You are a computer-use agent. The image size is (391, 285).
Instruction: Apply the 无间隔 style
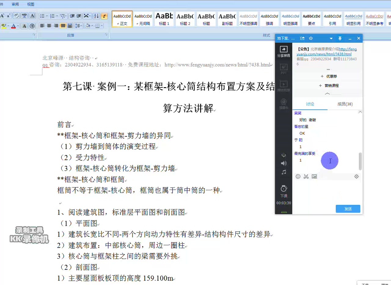[x=143, y=19]
